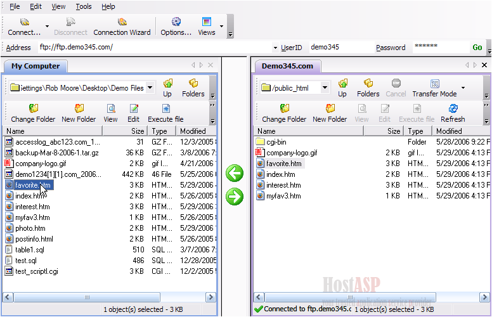This screenshot has height=317, width=492.
Task: Close the Demo345.com pane tab
Action: click(484, 65)
